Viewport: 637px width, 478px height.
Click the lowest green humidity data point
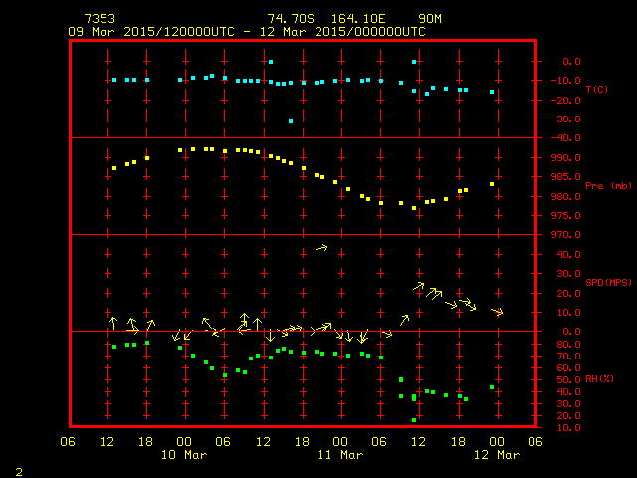(414, 420)
